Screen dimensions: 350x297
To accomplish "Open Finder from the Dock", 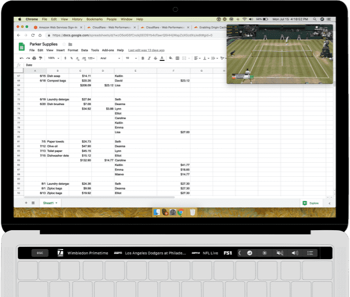I will tap(157, 212).
